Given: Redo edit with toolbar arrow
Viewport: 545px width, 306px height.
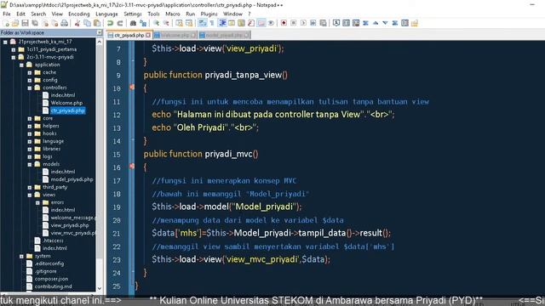Looking at the screenshot, I should click(x=120, y=23).
